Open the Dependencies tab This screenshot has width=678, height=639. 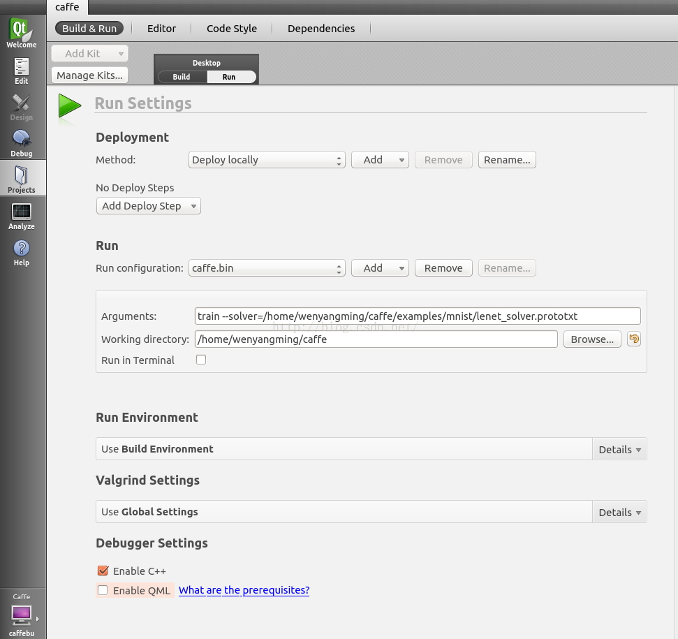click(x=321, y=29)
